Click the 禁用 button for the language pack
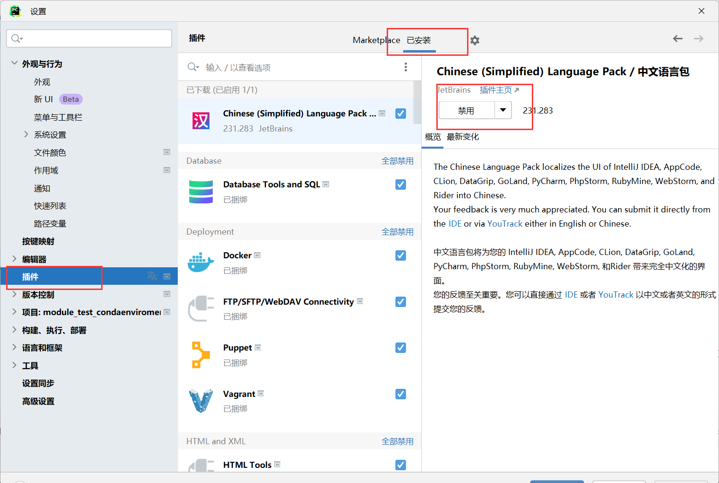Image resolution: width=719 pixels, height=483 pixels. pyautogui.click(x=467, y=110)
